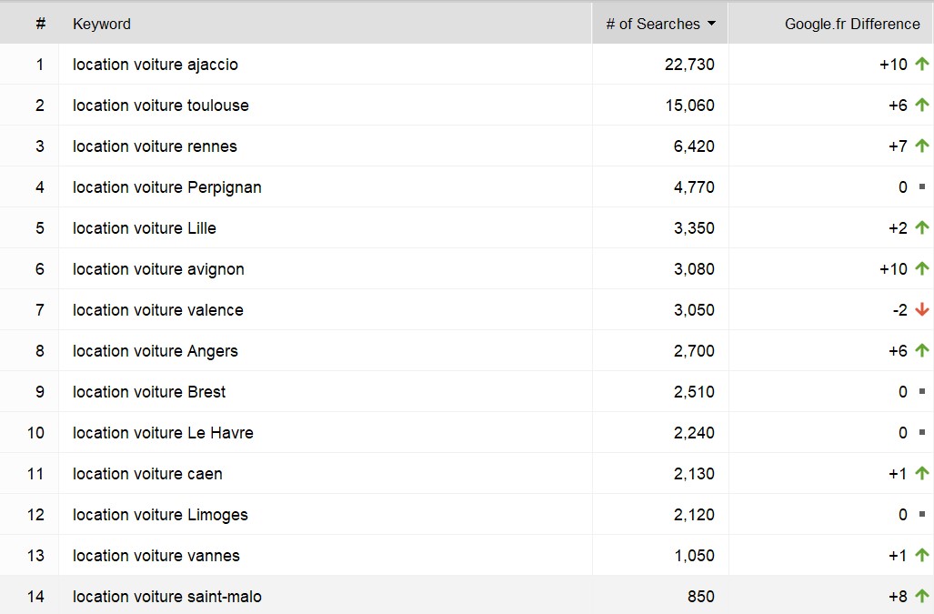Click the up arrow icon for location voiture vannes

(922, 555)
